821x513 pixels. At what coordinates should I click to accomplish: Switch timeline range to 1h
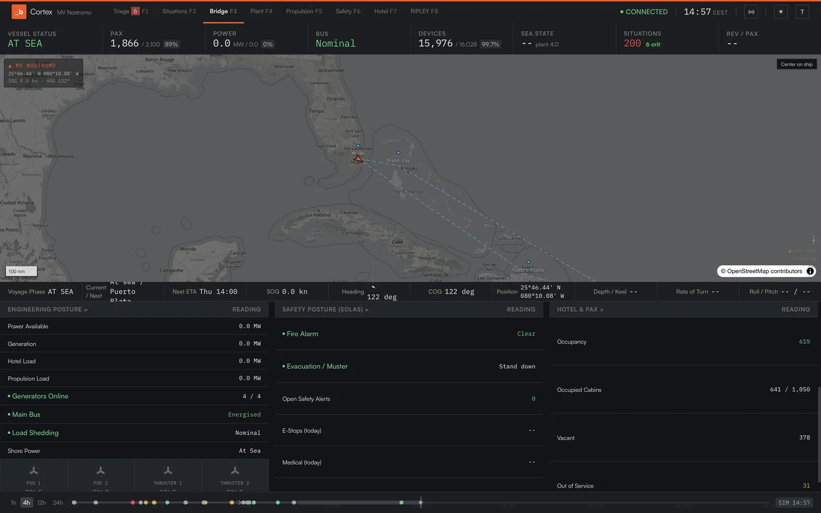click(x=13, y=503)
